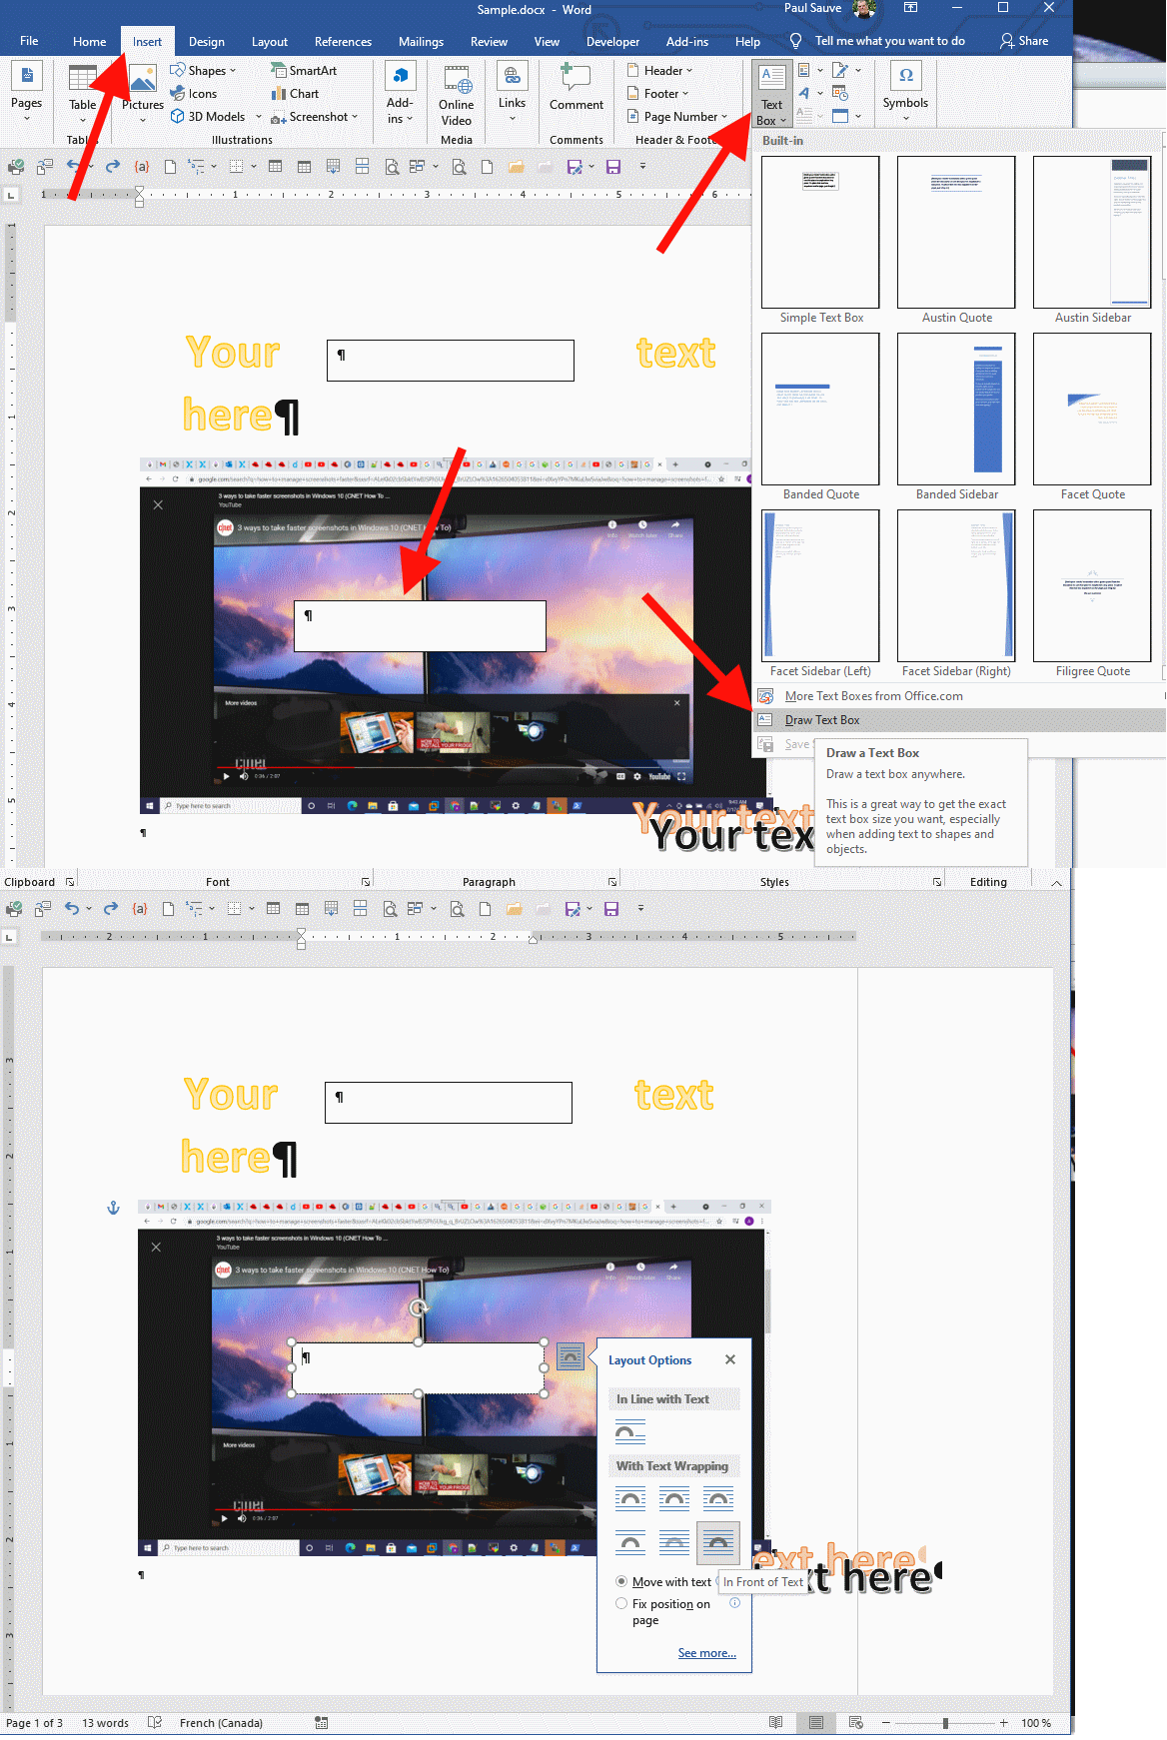The height and width of the screenshot is (1740, 1167).
Task: Open the Page Number dropdown
Action: click(x=677, y=117)
